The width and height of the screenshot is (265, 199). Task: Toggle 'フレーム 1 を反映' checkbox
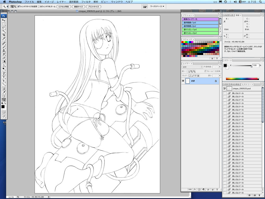[x=205, y=71]
